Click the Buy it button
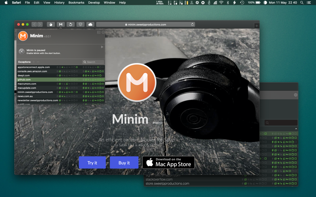316x197 pixels. click(124, 162)
